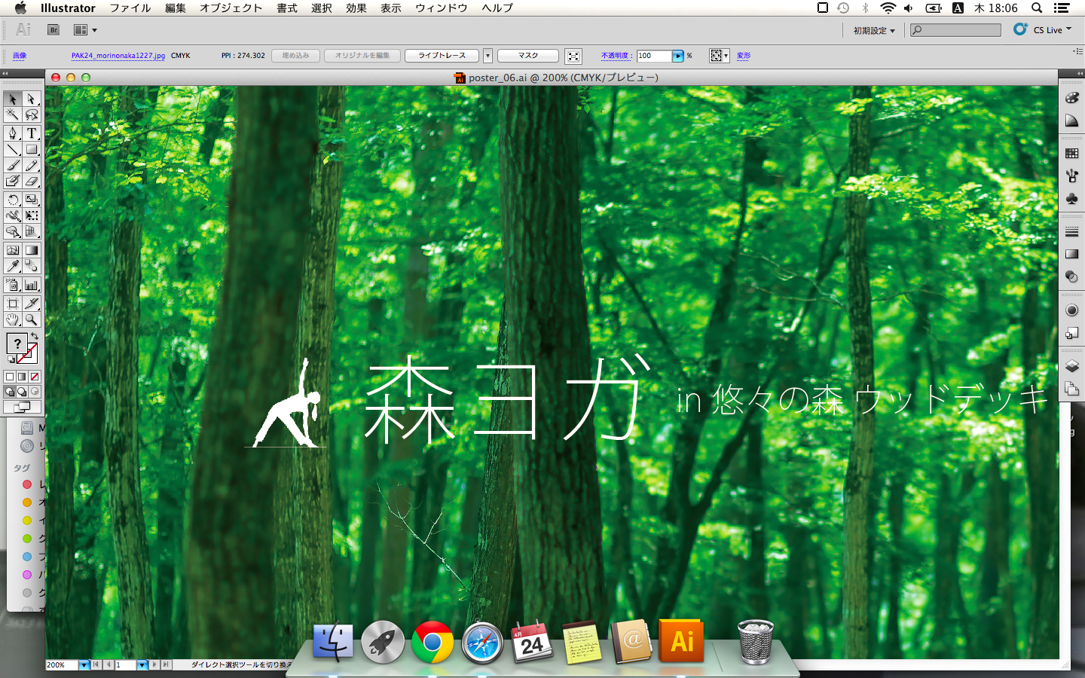Click the Fill color box
The image size is (1085, 678).
coord(17,344)
